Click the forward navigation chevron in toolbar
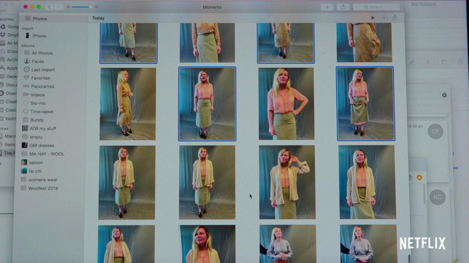This screenshot has height=263, width=469. pos(59,7)
